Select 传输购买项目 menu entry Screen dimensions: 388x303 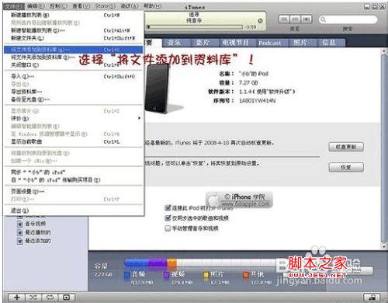[74, 180]
